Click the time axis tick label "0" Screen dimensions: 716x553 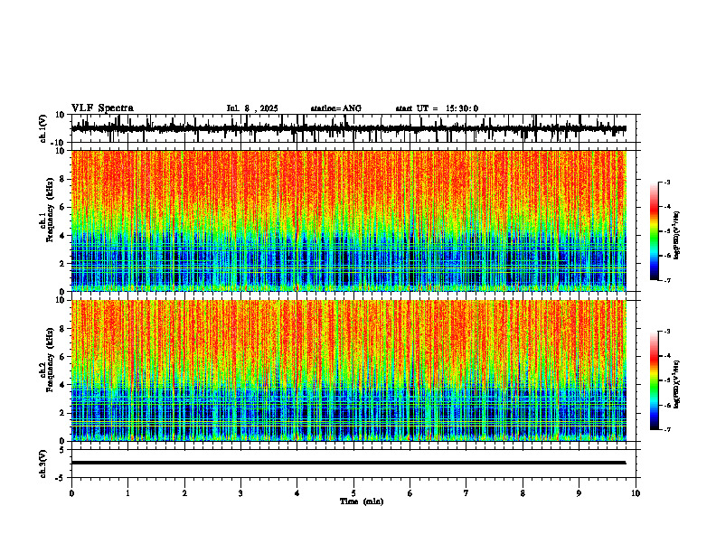click(71, 493)
